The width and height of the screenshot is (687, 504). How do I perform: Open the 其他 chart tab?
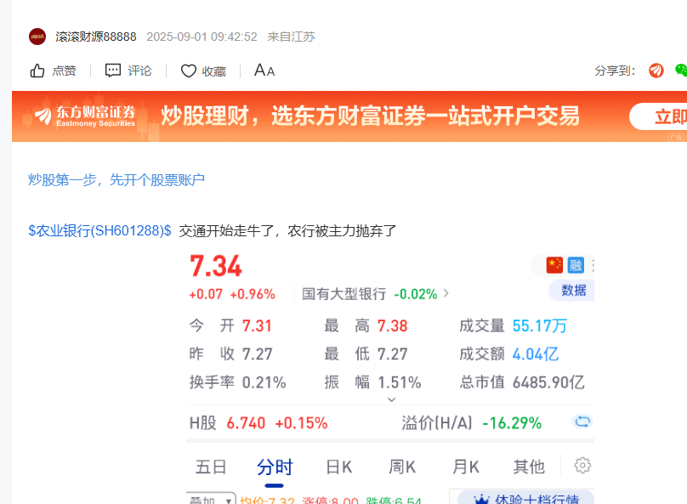529,467
